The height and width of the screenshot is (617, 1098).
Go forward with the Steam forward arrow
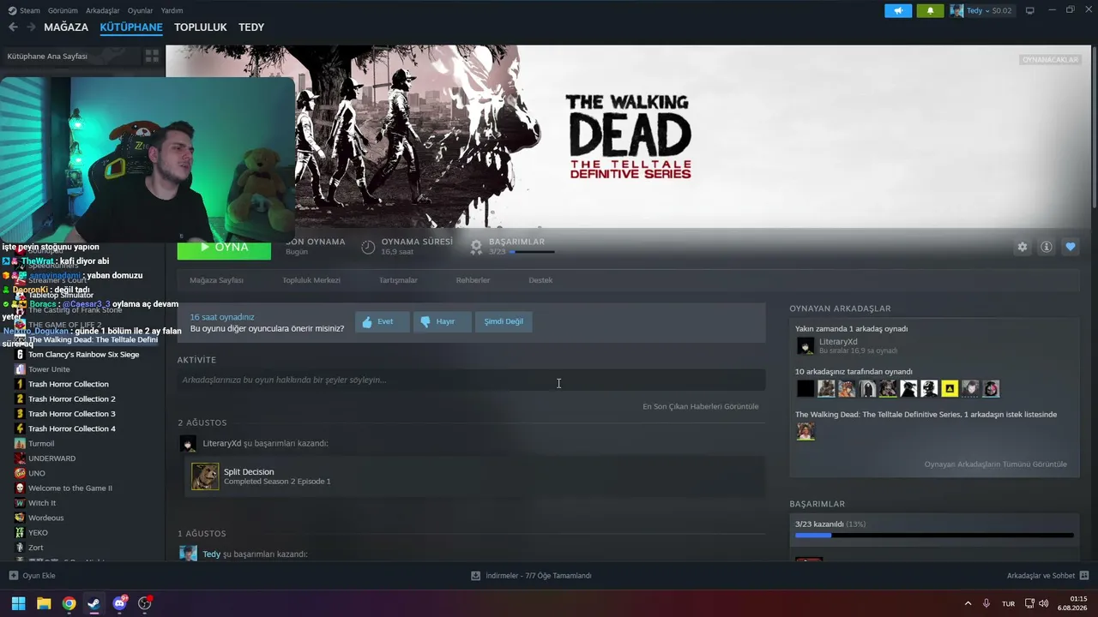pyautogui.click(x=31, y=27)
